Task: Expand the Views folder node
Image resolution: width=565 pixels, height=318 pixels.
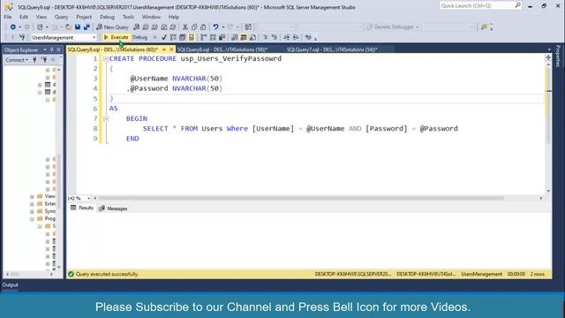Action: coord(32,196)
